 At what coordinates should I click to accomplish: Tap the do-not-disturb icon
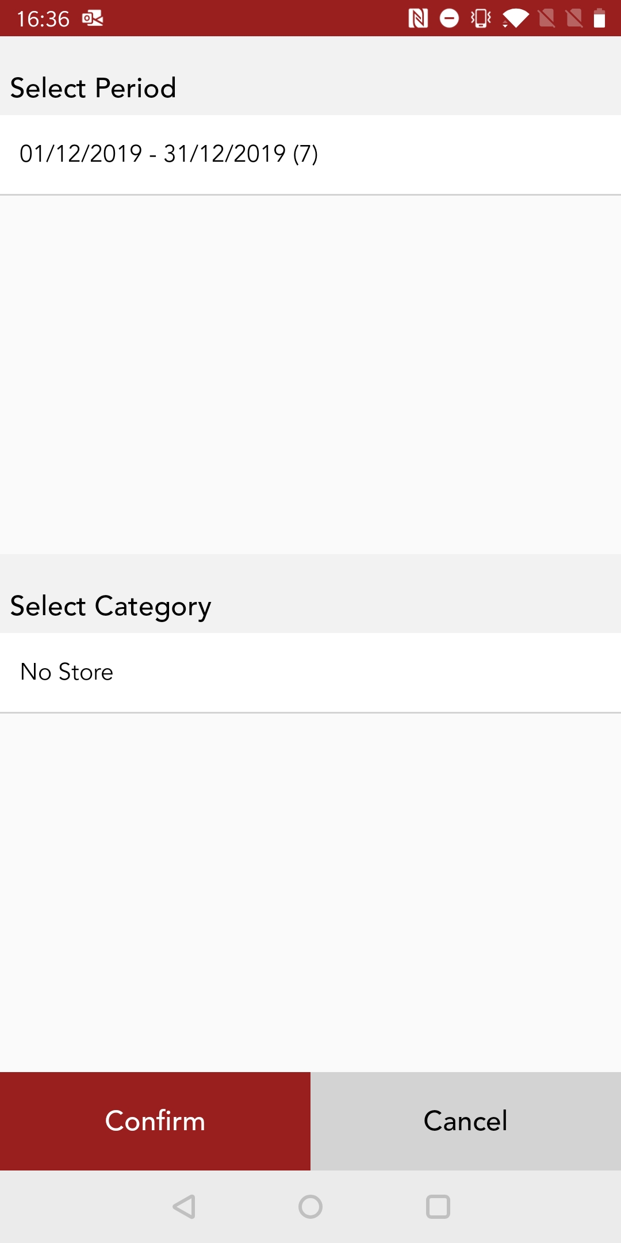tap(448, 18)
